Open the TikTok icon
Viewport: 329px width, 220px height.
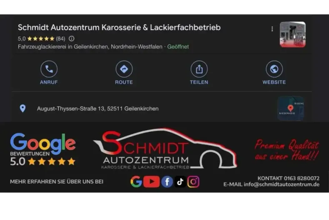click(180, 182)
